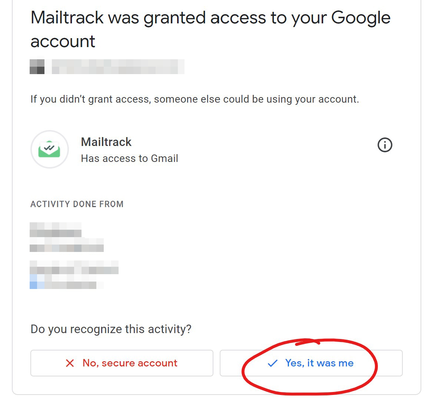Click the pixelated account avatar
This screenshot has height=412, width=435.
click(x=37, y=67)
